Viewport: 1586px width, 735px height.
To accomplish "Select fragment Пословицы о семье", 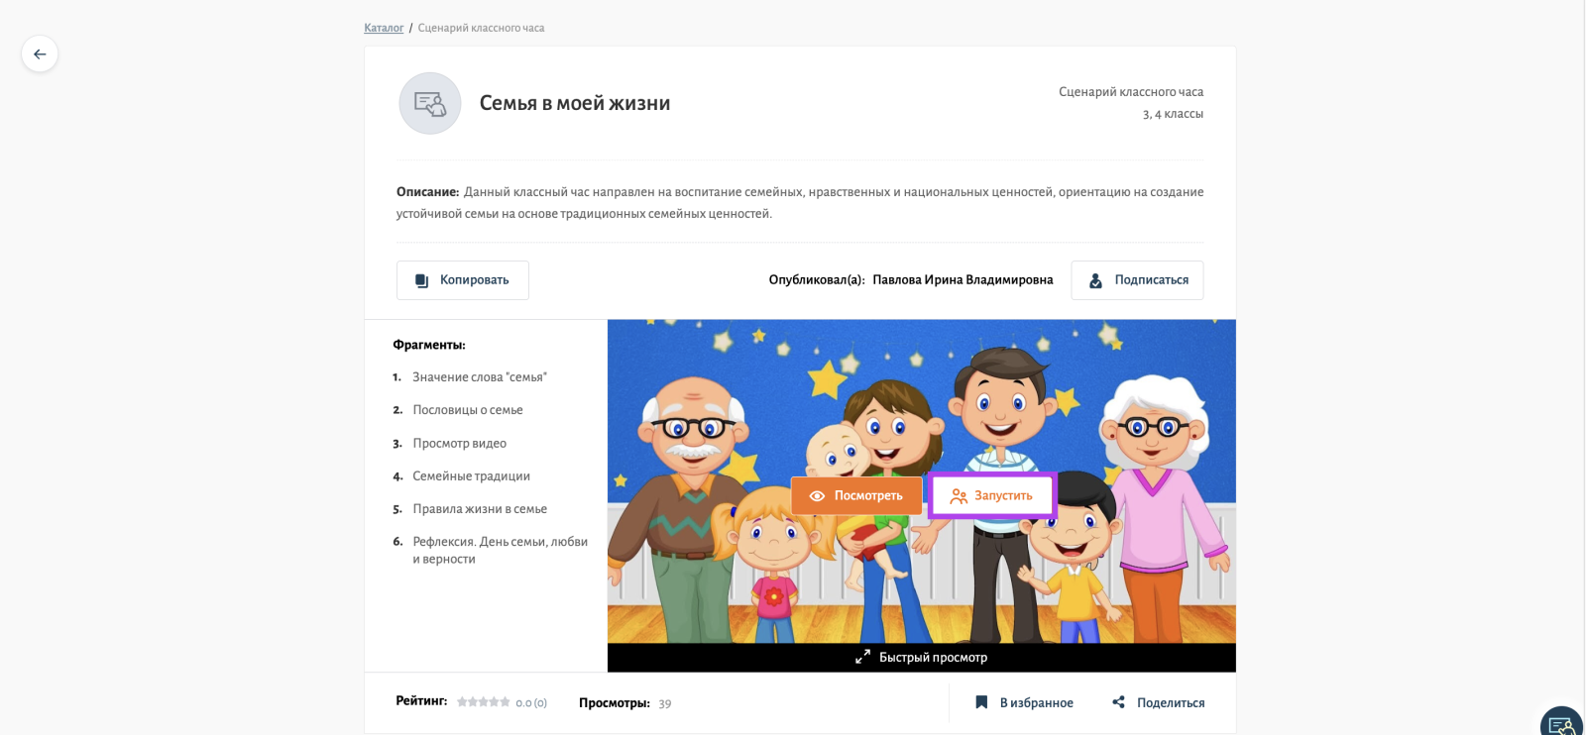I will (468, 410).
